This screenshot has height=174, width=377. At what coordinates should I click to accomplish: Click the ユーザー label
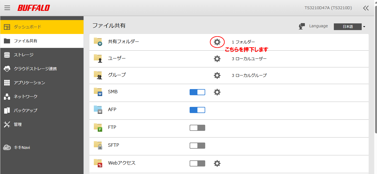(117, 58)
